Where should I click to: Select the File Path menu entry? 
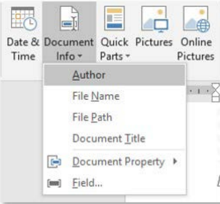114,117
